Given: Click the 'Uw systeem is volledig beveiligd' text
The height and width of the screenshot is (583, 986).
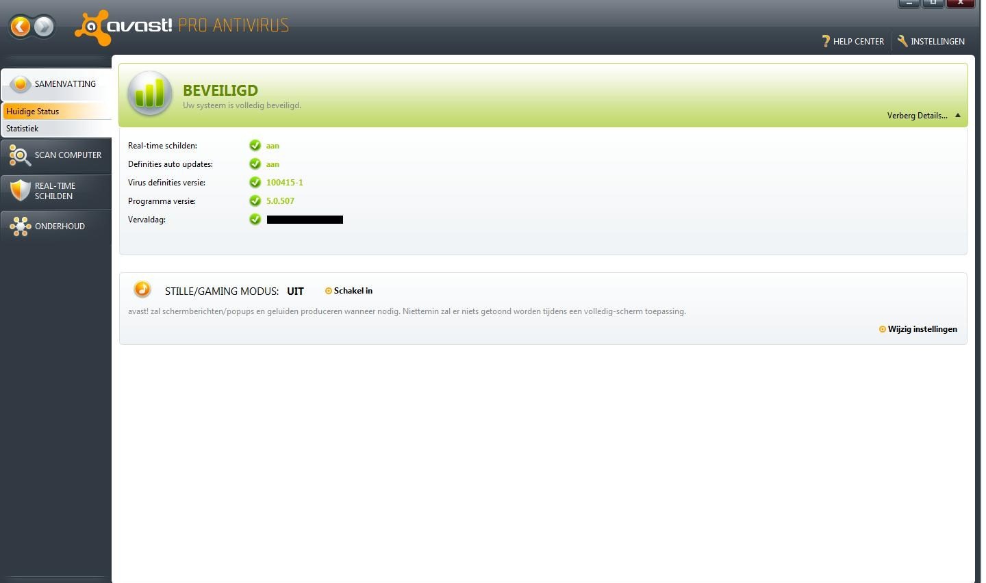Looking at the screenshot, I should [x=242, y=105].
